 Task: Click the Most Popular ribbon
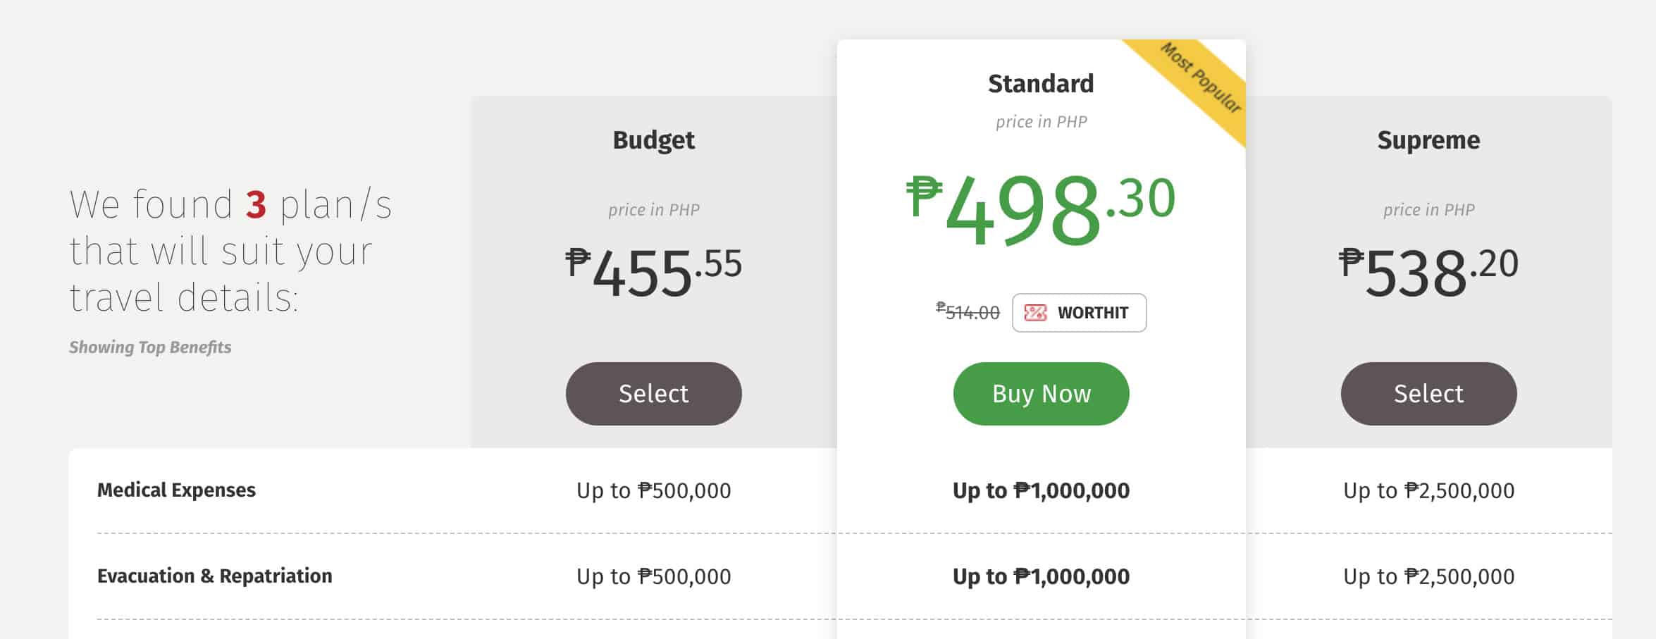1200,77
